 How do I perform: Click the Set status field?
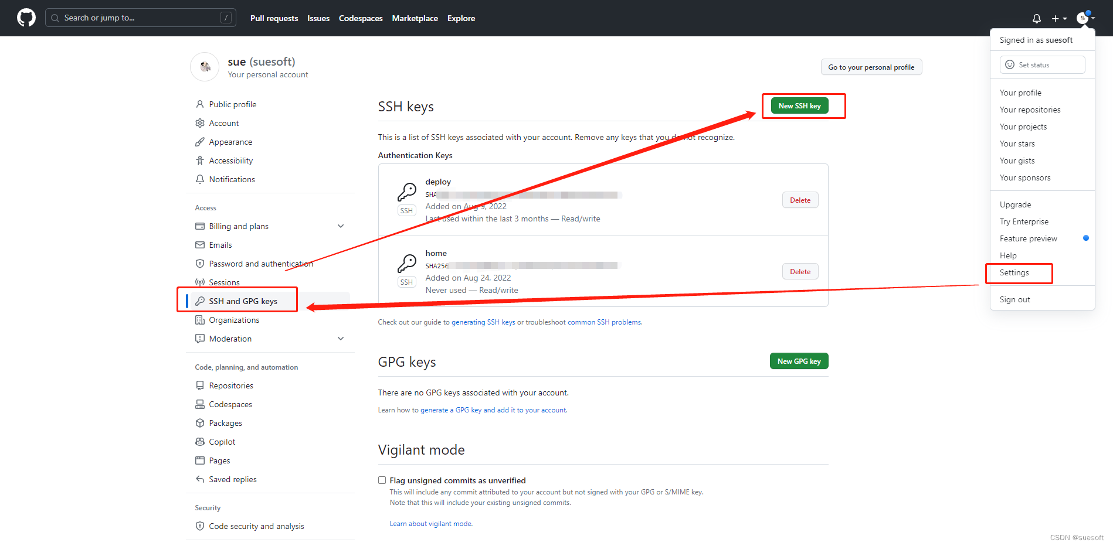coord(1042,64)
